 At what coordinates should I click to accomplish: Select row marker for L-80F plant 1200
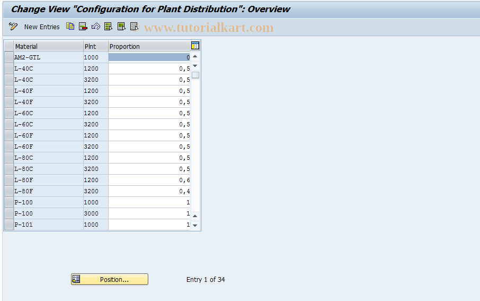(9, 180)
